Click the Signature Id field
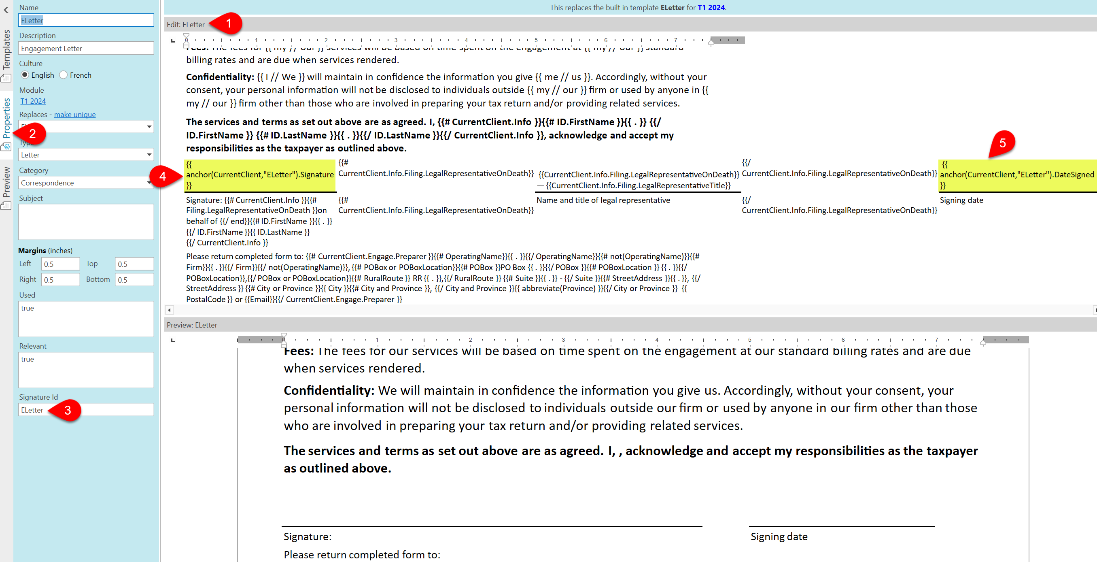Image resolution: width=1097 pixels, height=562 pixels. pyautogui.click(x=86, y=409)
